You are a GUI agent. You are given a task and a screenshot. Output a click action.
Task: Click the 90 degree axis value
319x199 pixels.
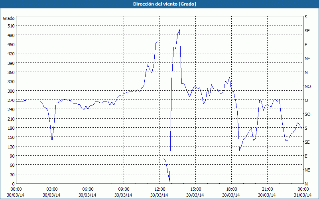coord(12,156)
